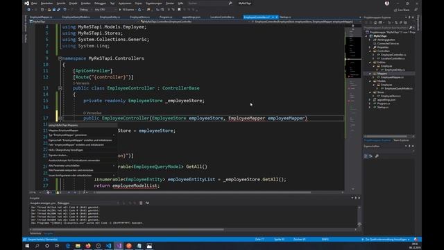Choose 'Alle Parameter umschließen' quick action
The image size is (444, 250).
pyautogui.click(x=82, y=165)
